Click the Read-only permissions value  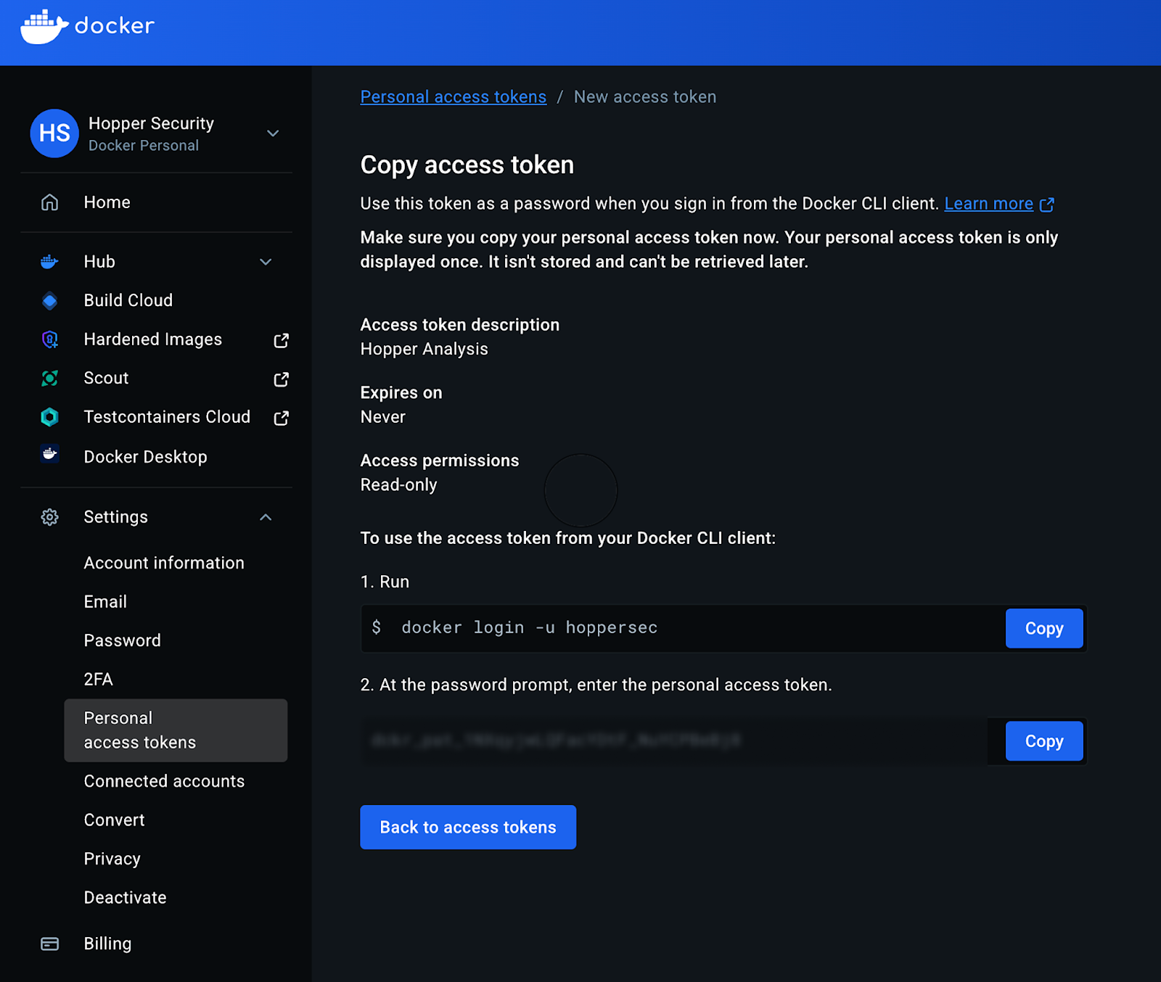(x=399, y=485)
